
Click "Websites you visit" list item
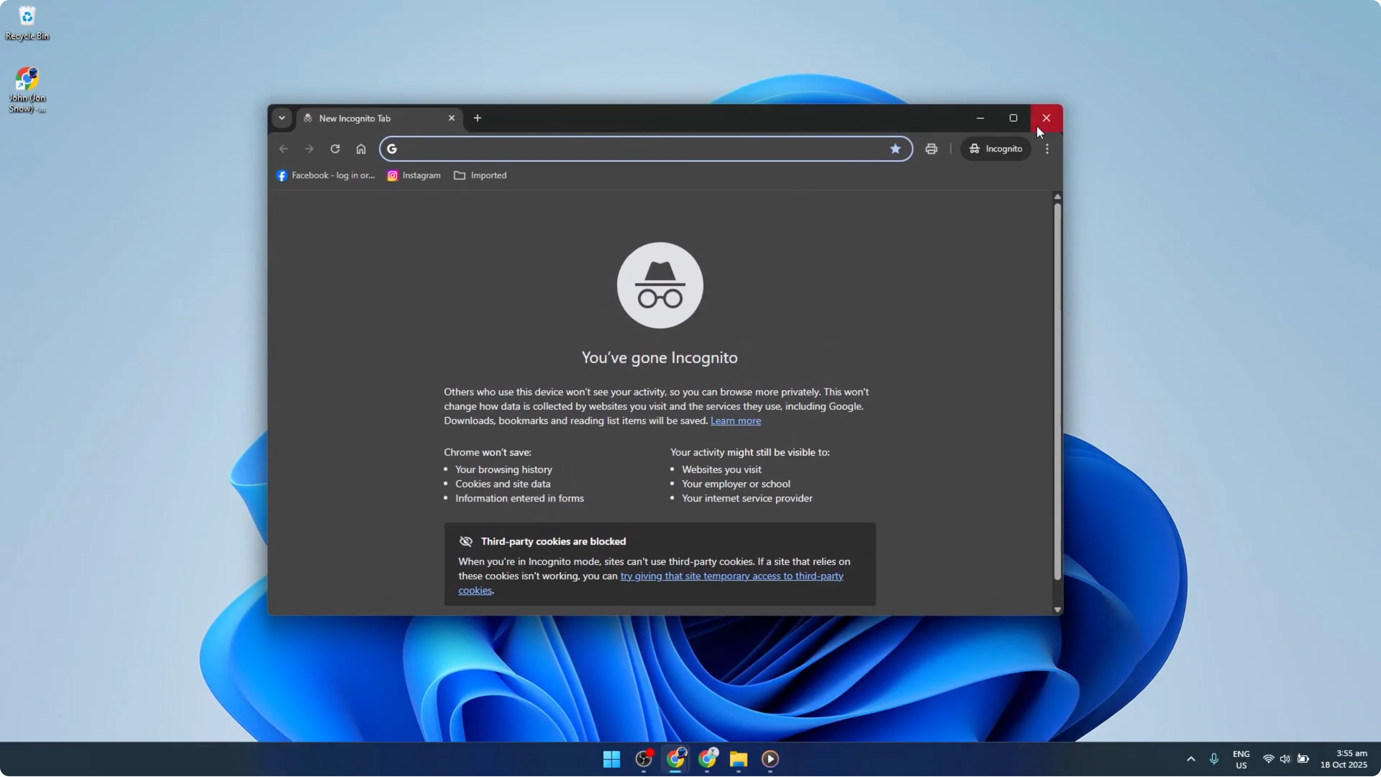click(x=722, y=470)
